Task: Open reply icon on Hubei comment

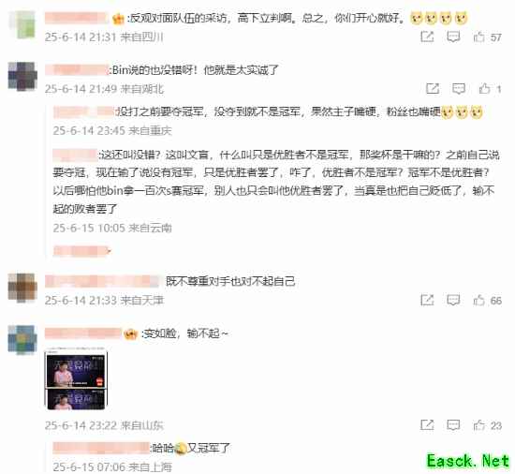Action: [x=459, y=88]
